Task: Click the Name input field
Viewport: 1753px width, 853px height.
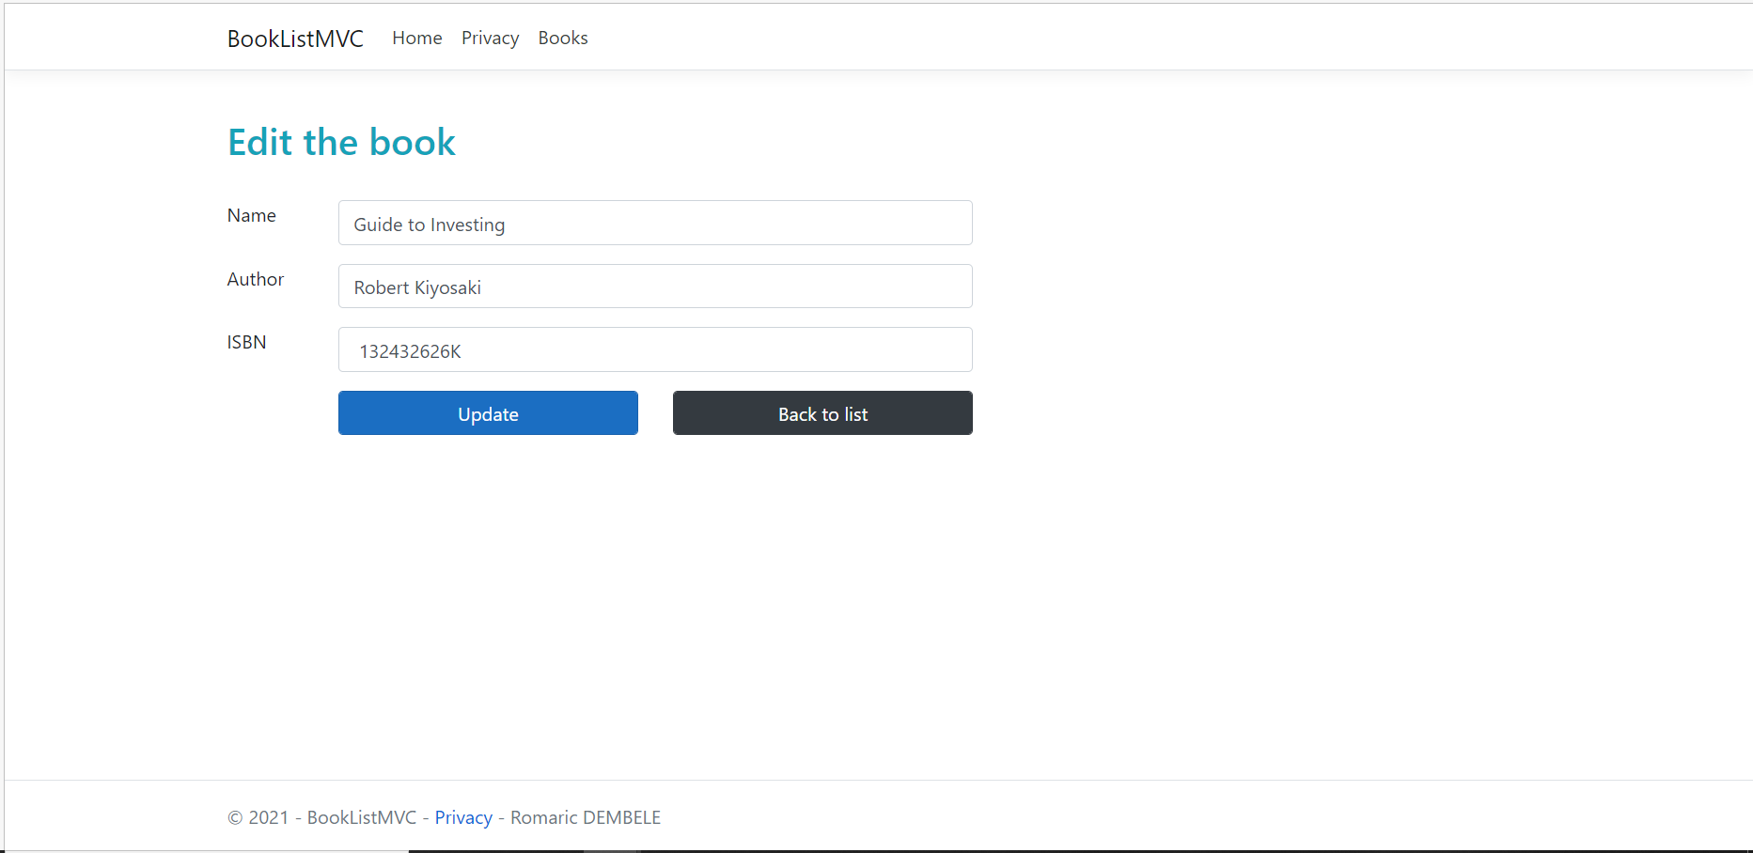Action: pos(655,223)
